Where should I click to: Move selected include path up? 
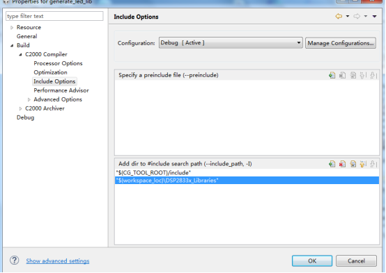click(363, 164)
